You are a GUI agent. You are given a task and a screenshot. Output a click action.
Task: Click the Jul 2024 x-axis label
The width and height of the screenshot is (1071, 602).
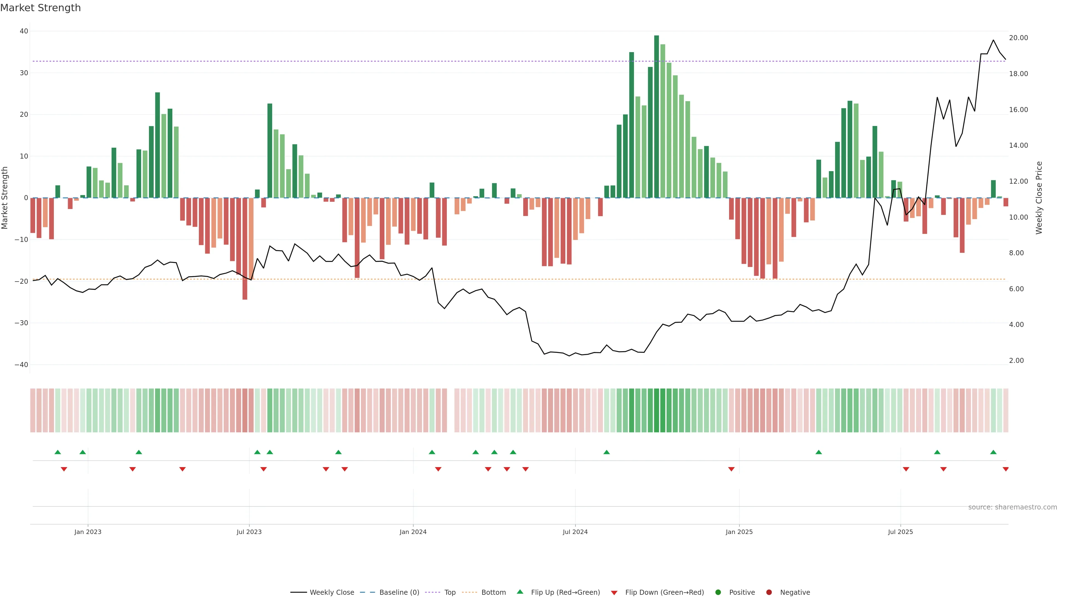click(575, 532)
